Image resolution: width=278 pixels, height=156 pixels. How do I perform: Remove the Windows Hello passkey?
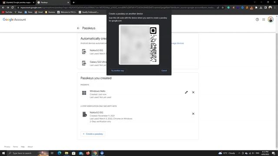pyautogui.click(x=193, y=92)
